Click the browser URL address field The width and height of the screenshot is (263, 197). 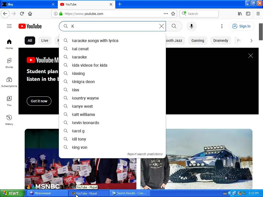coord(114,14)
